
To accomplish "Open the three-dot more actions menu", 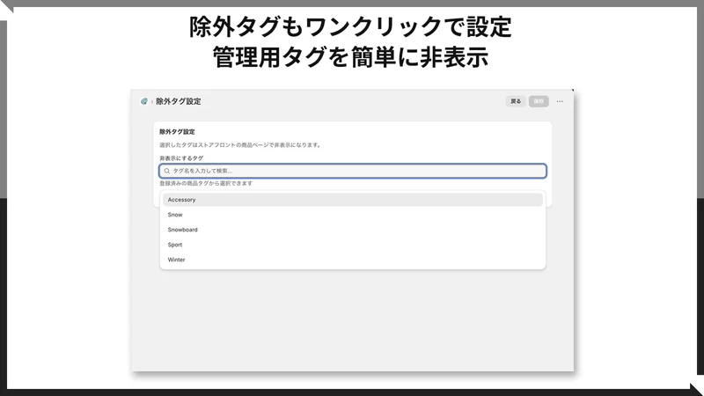I will (x=560, y=101).
